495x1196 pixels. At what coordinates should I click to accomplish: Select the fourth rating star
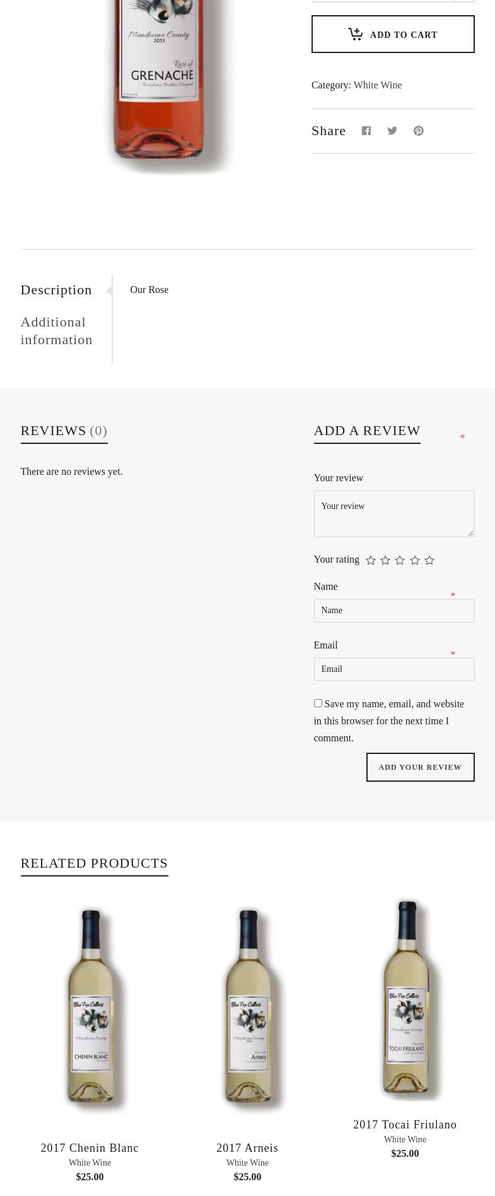(x=415, y=560)
